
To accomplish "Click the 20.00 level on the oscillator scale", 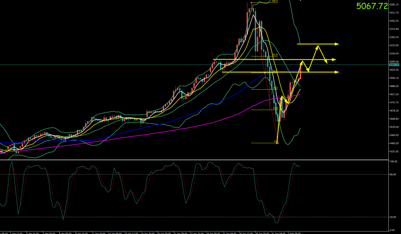I will pyautogui.click(x=393, y=217).
